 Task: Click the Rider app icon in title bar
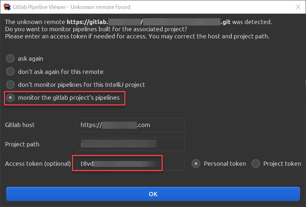point(7,7)
